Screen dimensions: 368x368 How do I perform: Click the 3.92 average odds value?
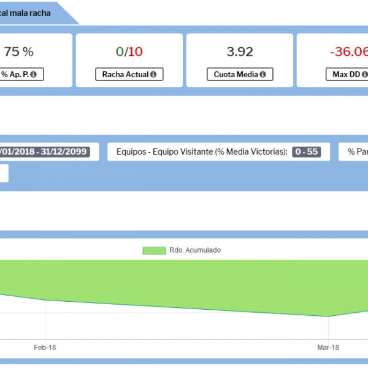click(240, 52)
